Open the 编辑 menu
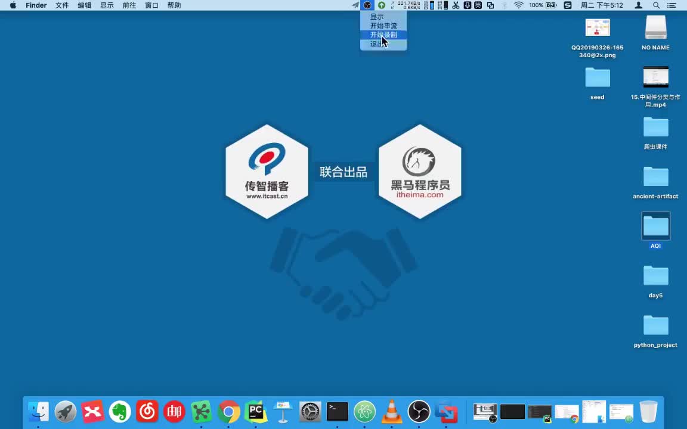 point(85,5)
